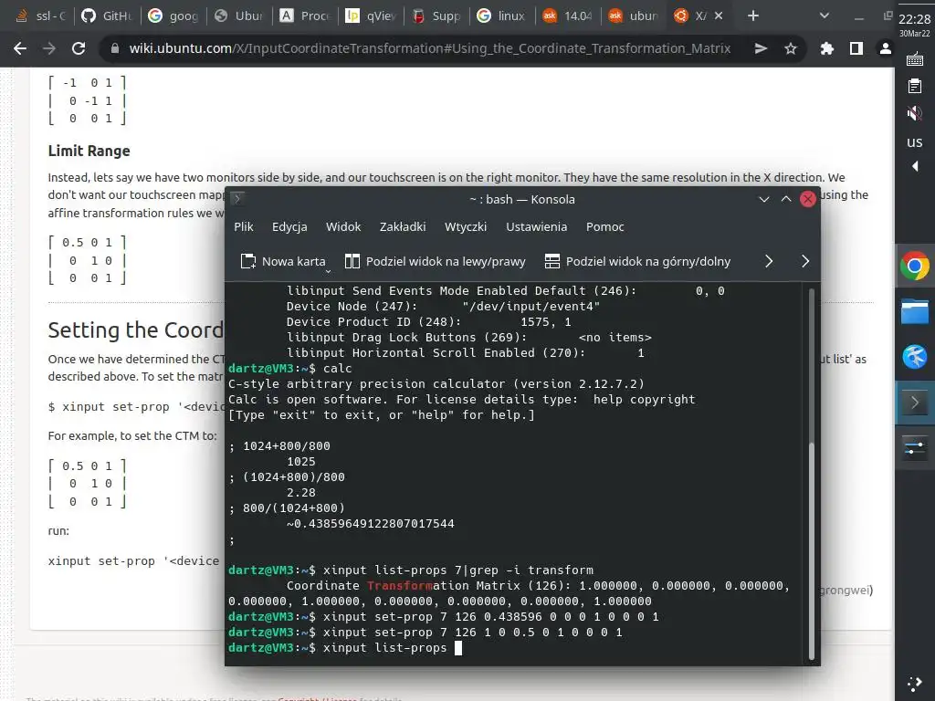Click Podziel widok na lewy/prawy
The height and width of the screenshot is (701, 935).
(x=436, y=261)
